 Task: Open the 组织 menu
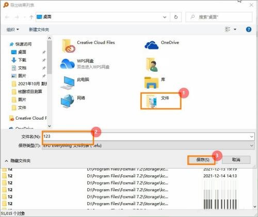click(12, 29)
